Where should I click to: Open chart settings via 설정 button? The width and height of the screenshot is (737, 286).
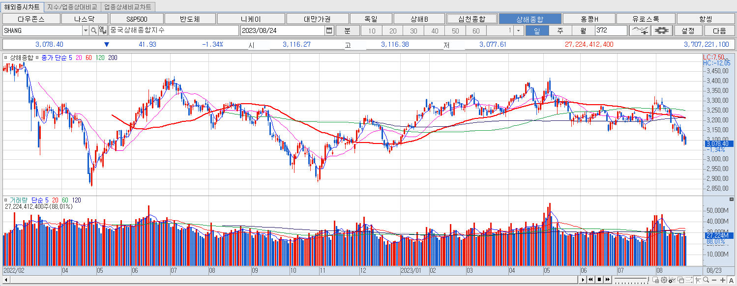coord(688,30)
